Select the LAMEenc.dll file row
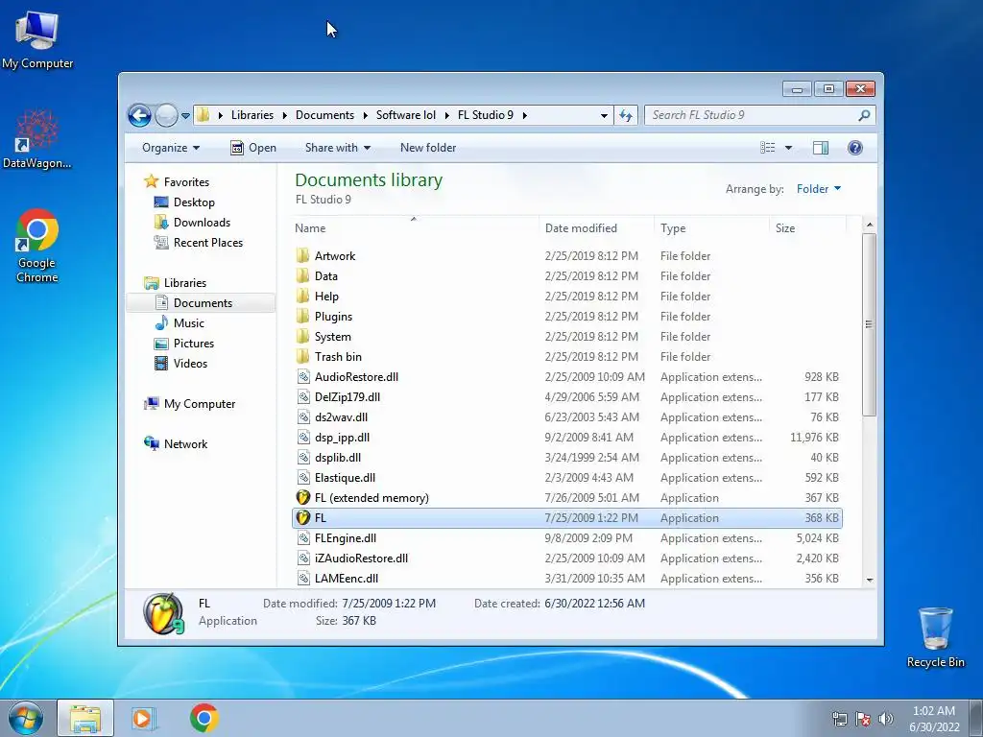This screenshot has width=983, height=737. click(566, 579)
